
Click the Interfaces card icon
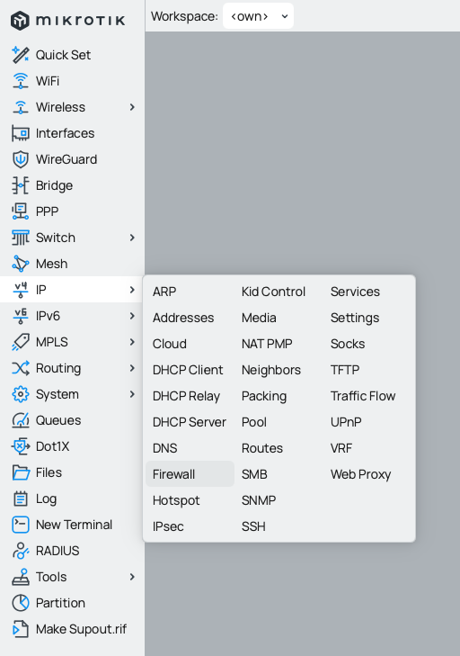[21, 133]
